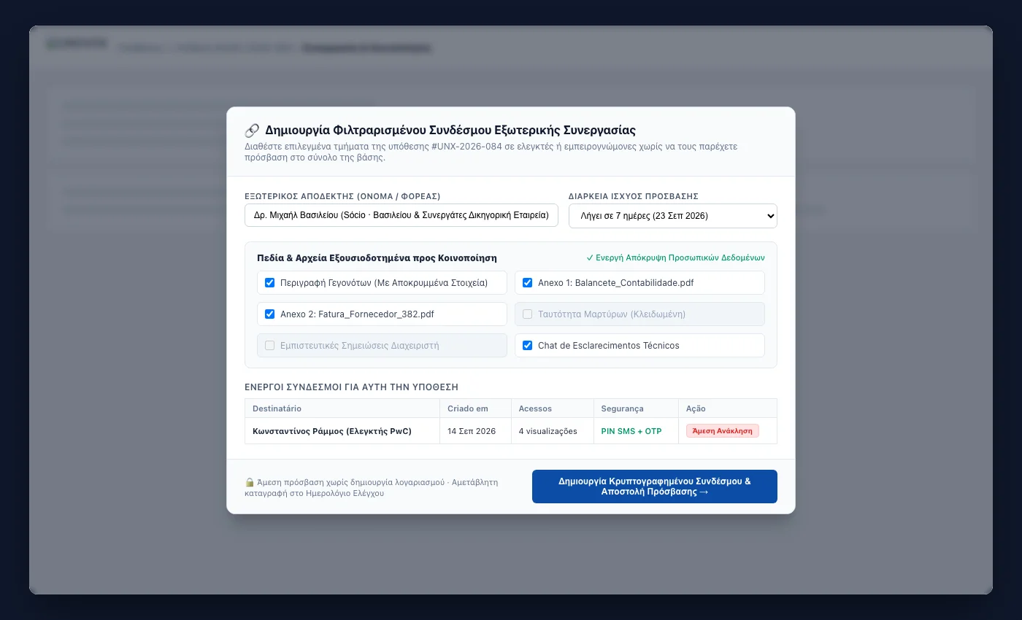Click the locked Ταυτότητα Μαρτύρων checkbox
Screen dimensions: 1022x620
click(527, 314)
